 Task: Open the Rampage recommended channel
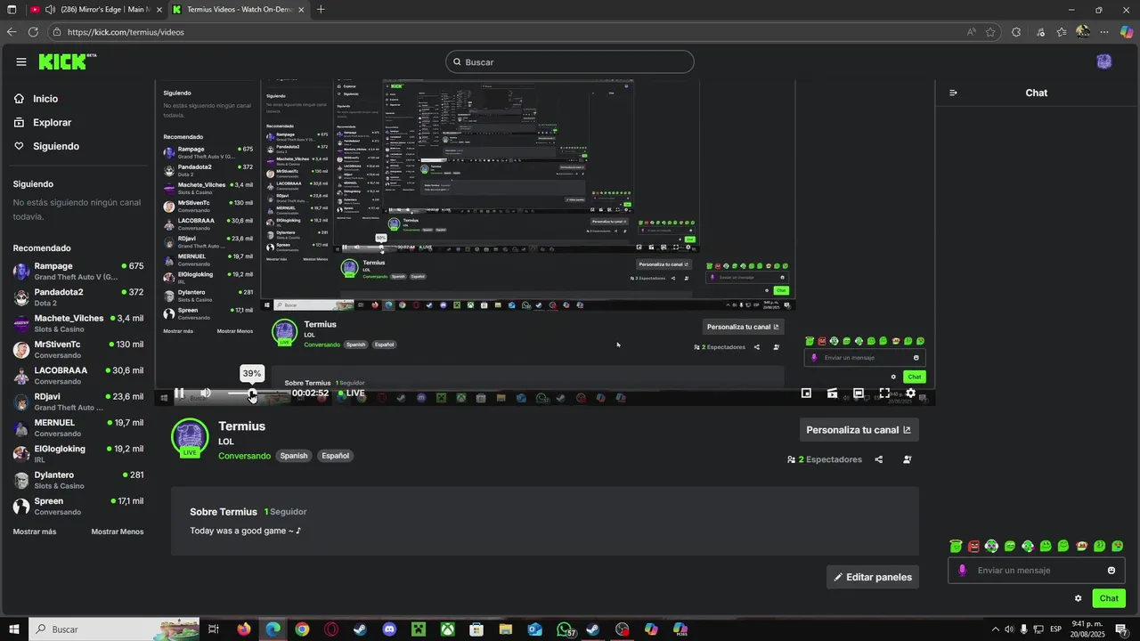(x=78, y=272)
